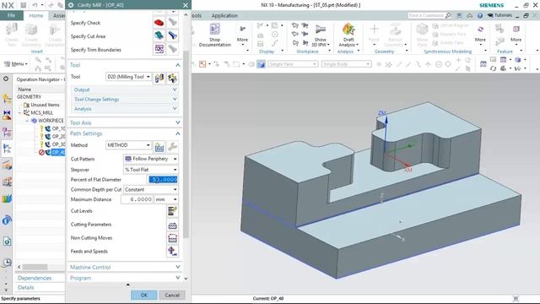Click OK in Cavity Mill dialog
Screen dimensions: 540x304
coord(144,295)
